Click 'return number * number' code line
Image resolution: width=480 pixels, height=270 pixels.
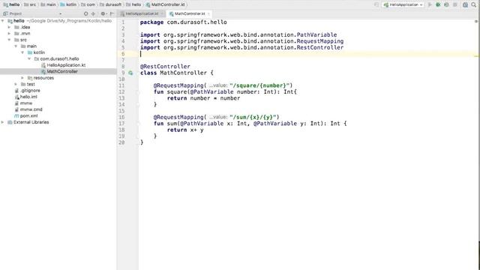click(x=203, y=98)
